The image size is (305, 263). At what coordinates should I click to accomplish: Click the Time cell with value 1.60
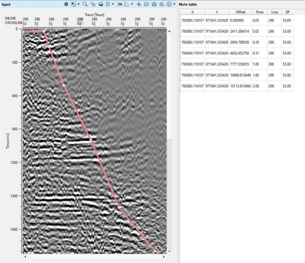click(x=256, y=75)
